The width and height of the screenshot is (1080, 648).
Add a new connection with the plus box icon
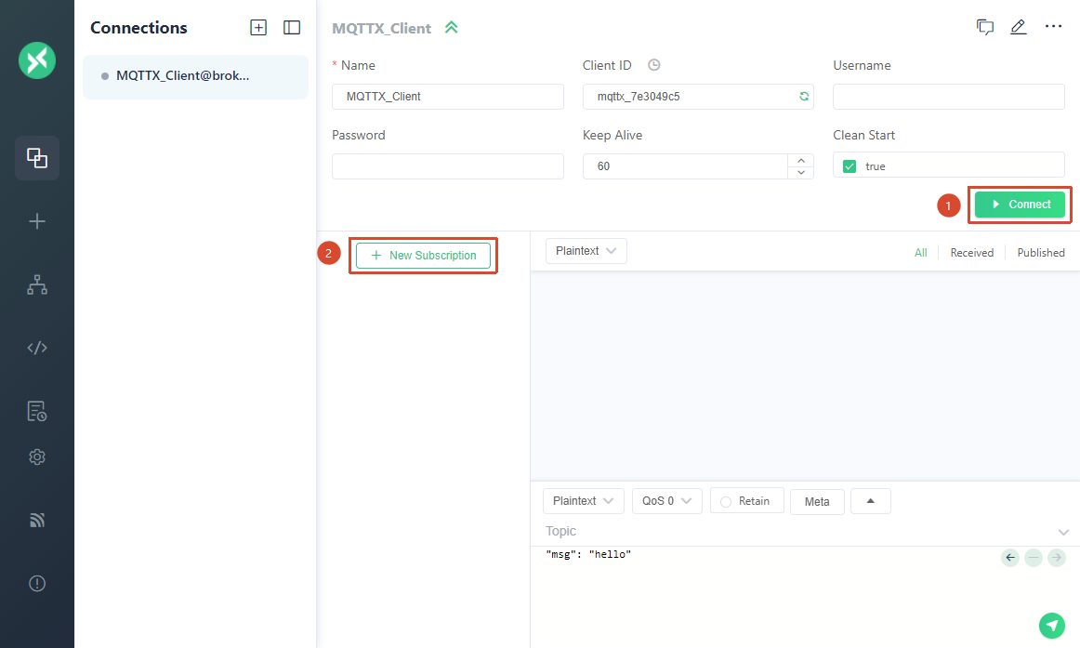point(258,28)
